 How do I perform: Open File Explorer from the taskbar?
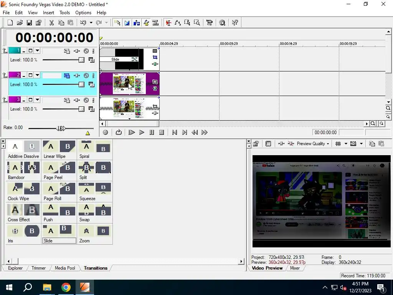click(x=47, y=287)
